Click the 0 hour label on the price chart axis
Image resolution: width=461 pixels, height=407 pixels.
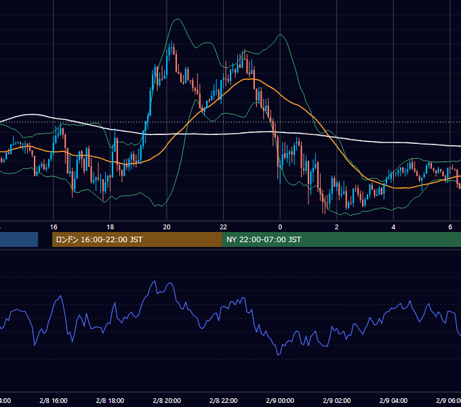coord(280,227)
